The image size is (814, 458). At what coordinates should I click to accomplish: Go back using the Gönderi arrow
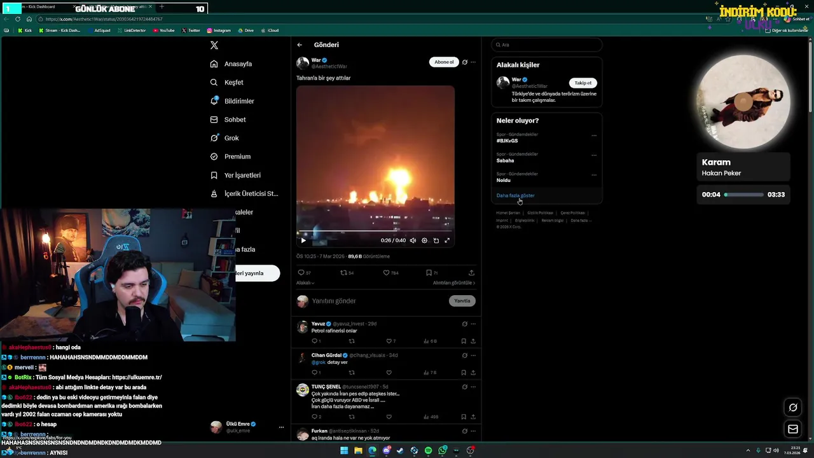tap(300, 45)
